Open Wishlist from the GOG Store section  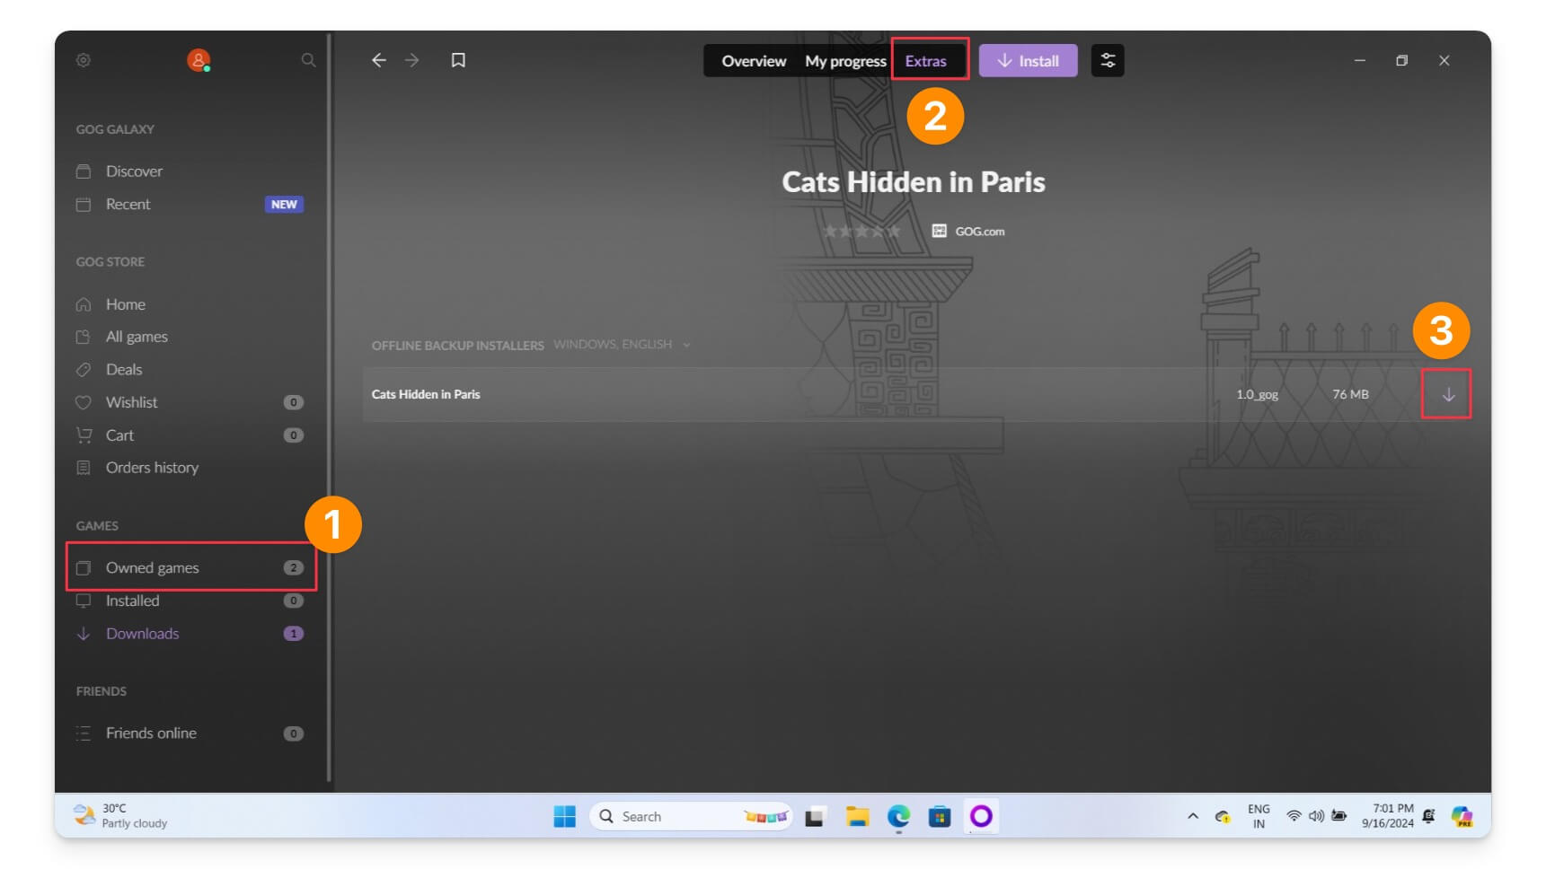(131, 402)
